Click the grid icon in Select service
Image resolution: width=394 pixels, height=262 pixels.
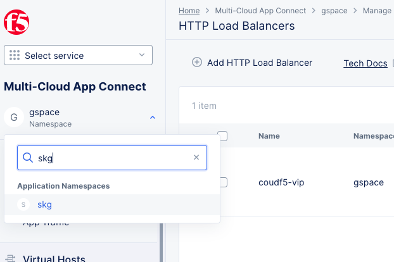[x=15, y=56]
